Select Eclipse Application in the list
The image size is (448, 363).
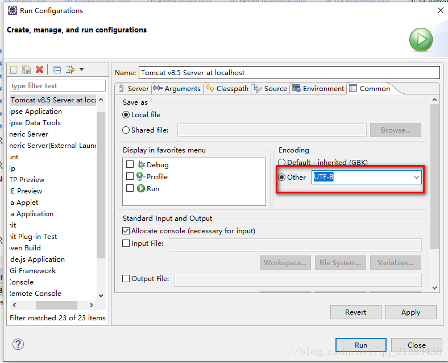coord(35,112)
